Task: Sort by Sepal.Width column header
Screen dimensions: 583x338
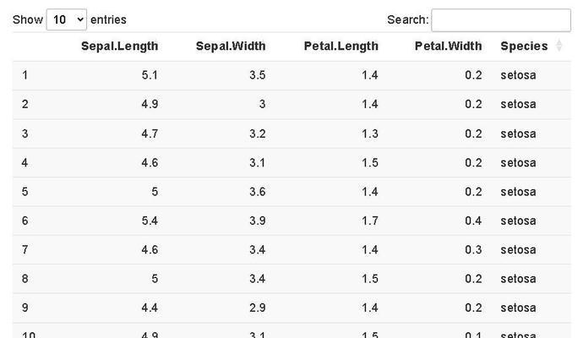Action: coord(231,46)
